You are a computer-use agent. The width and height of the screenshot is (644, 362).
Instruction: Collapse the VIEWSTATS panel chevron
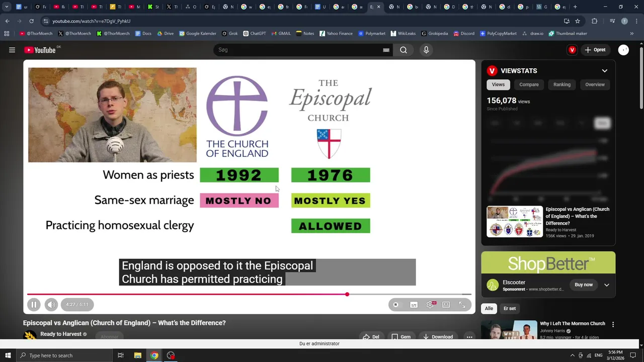pos(605,71)
